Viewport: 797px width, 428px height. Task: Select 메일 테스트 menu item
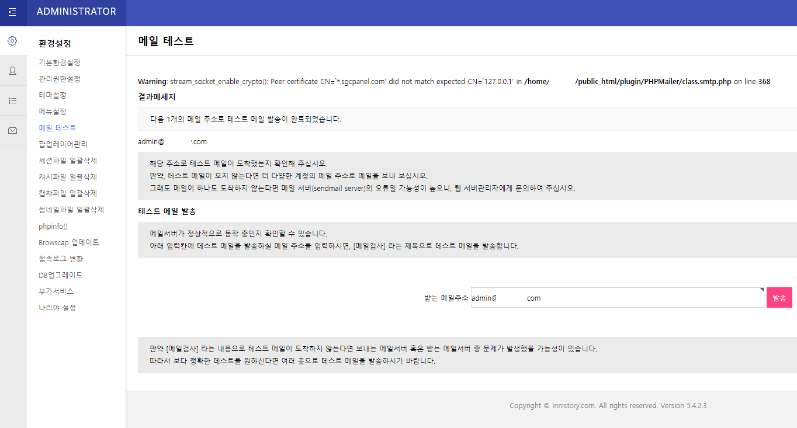(57, 128)
